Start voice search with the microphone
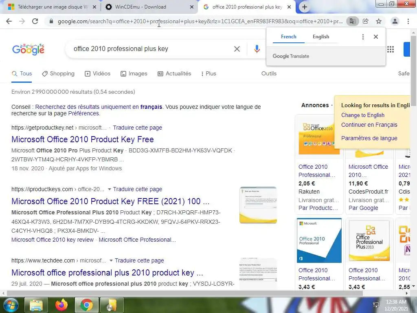The height and width of the screenshot is (313, 417). (257, 49)
